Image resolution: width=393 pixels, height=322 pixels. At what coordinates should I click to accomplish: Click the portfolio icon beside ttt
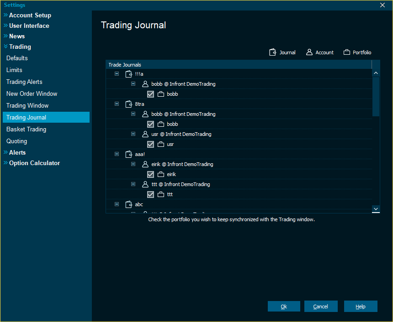tap(161, 194)
